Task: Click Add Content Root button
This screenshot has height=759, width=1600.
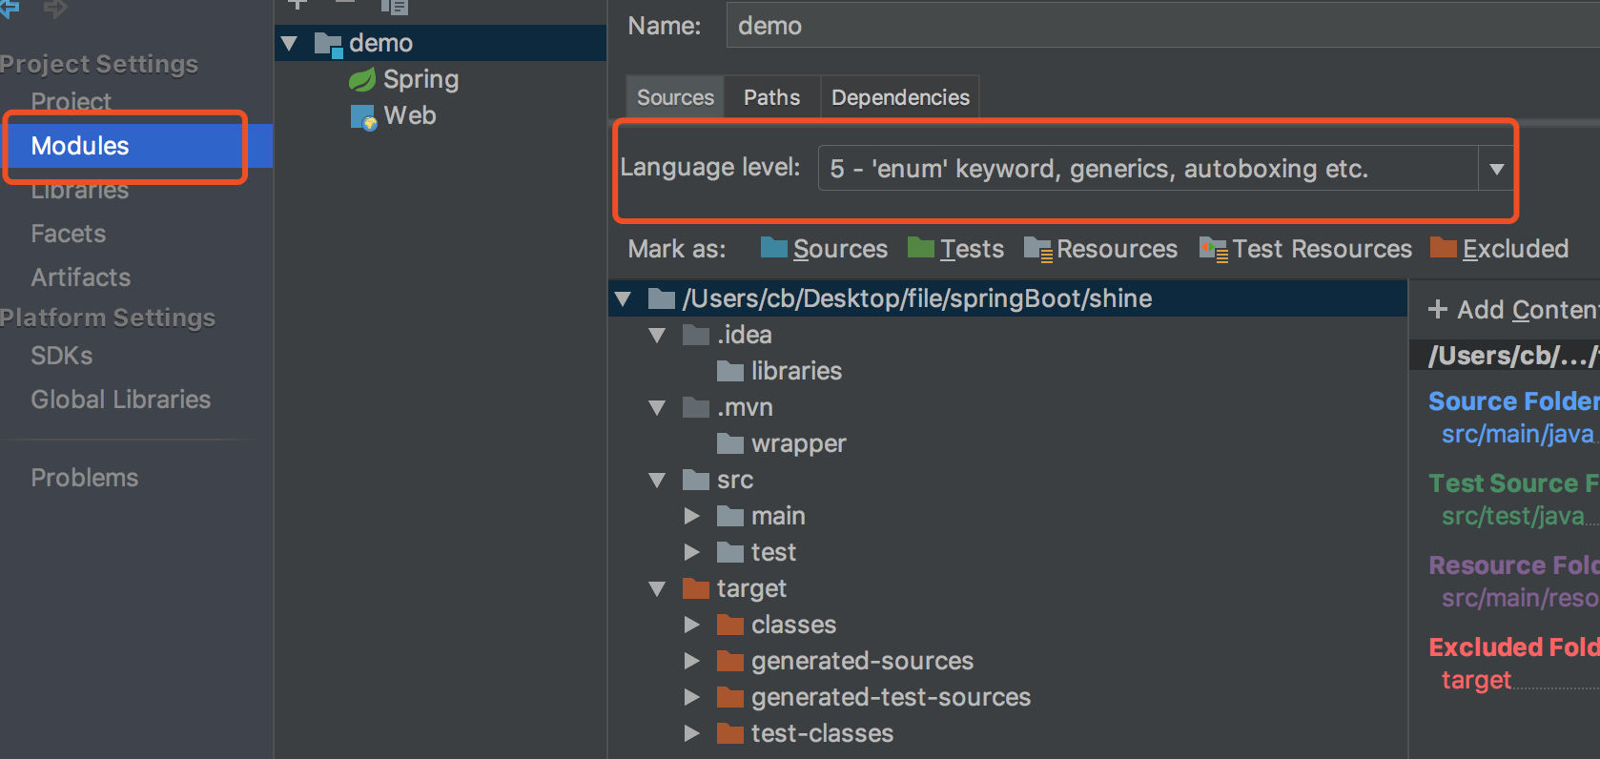Action: click(1510, 310)
